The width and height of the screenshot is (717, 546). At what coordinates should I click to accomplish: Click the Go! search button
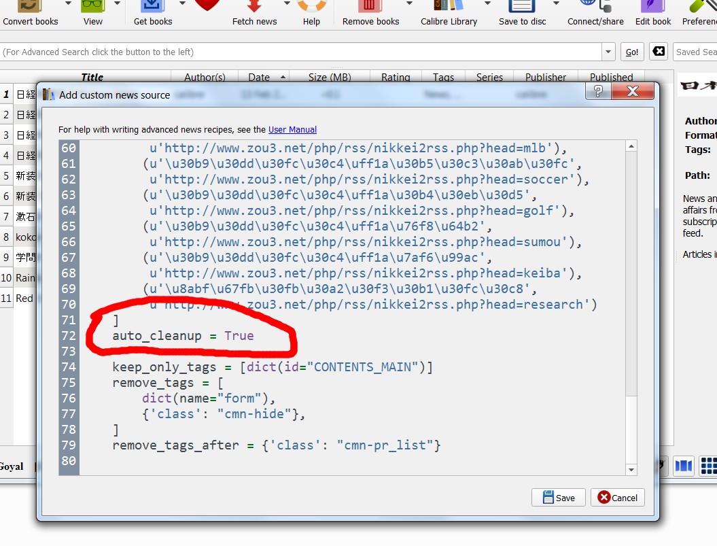(632, 52)
